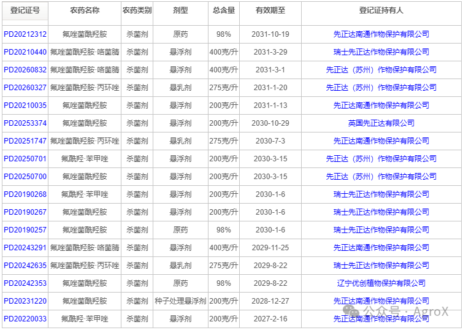The width and height of the screenshot is (463, 330).
Task: Select expiry date 2031-1-13 cell
Action: coord(270,105)
